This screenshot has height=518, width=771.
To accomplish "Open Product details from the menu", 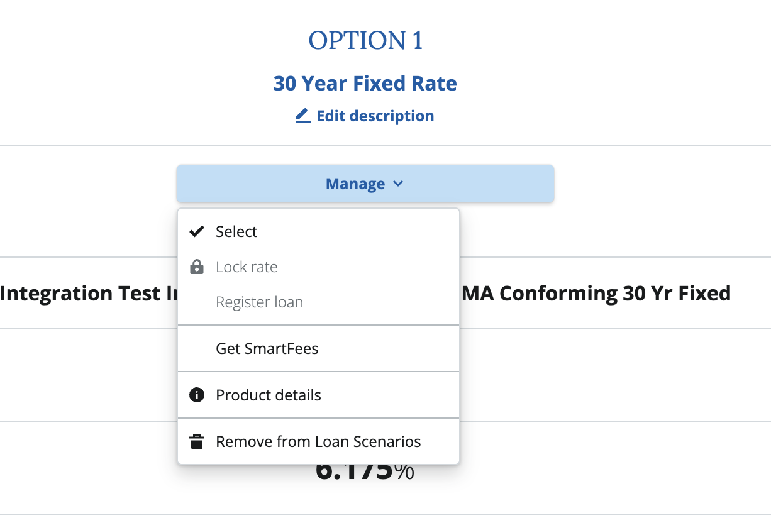I will click(x=268, y=395).
